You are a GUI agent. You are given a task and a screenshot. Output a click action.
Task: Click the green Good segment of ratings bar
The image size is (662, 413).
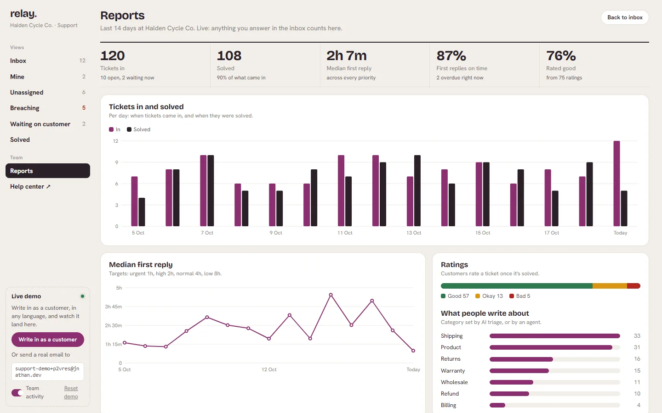[x=517, y=286]
